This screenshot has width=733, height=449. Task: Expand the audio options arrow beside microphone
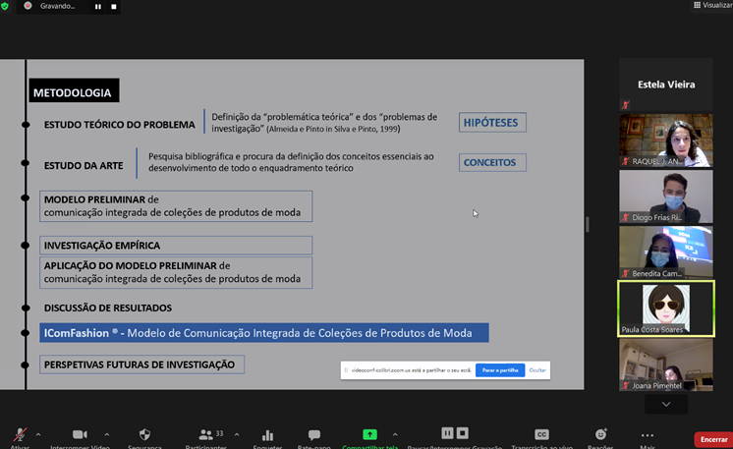[38, 433]
